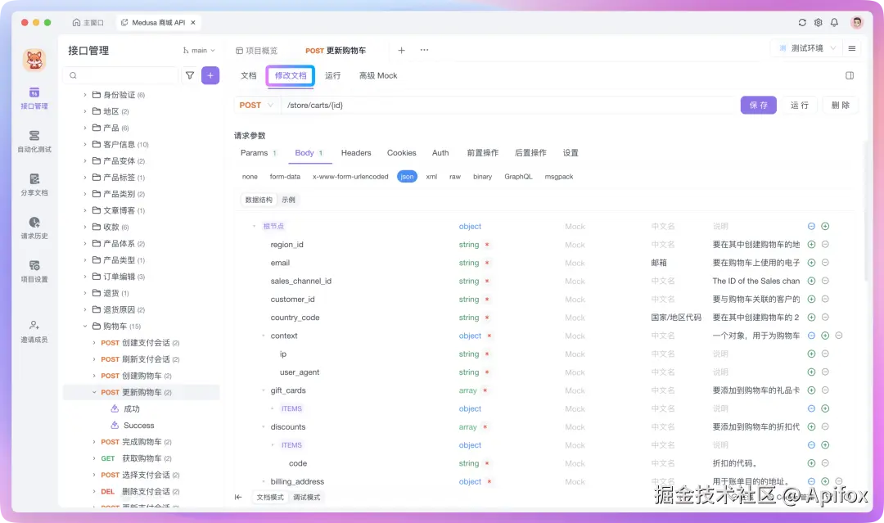Click the 删除 delete button
The image size is (884, 523).
pyautogui.click(x=840, y=105)
